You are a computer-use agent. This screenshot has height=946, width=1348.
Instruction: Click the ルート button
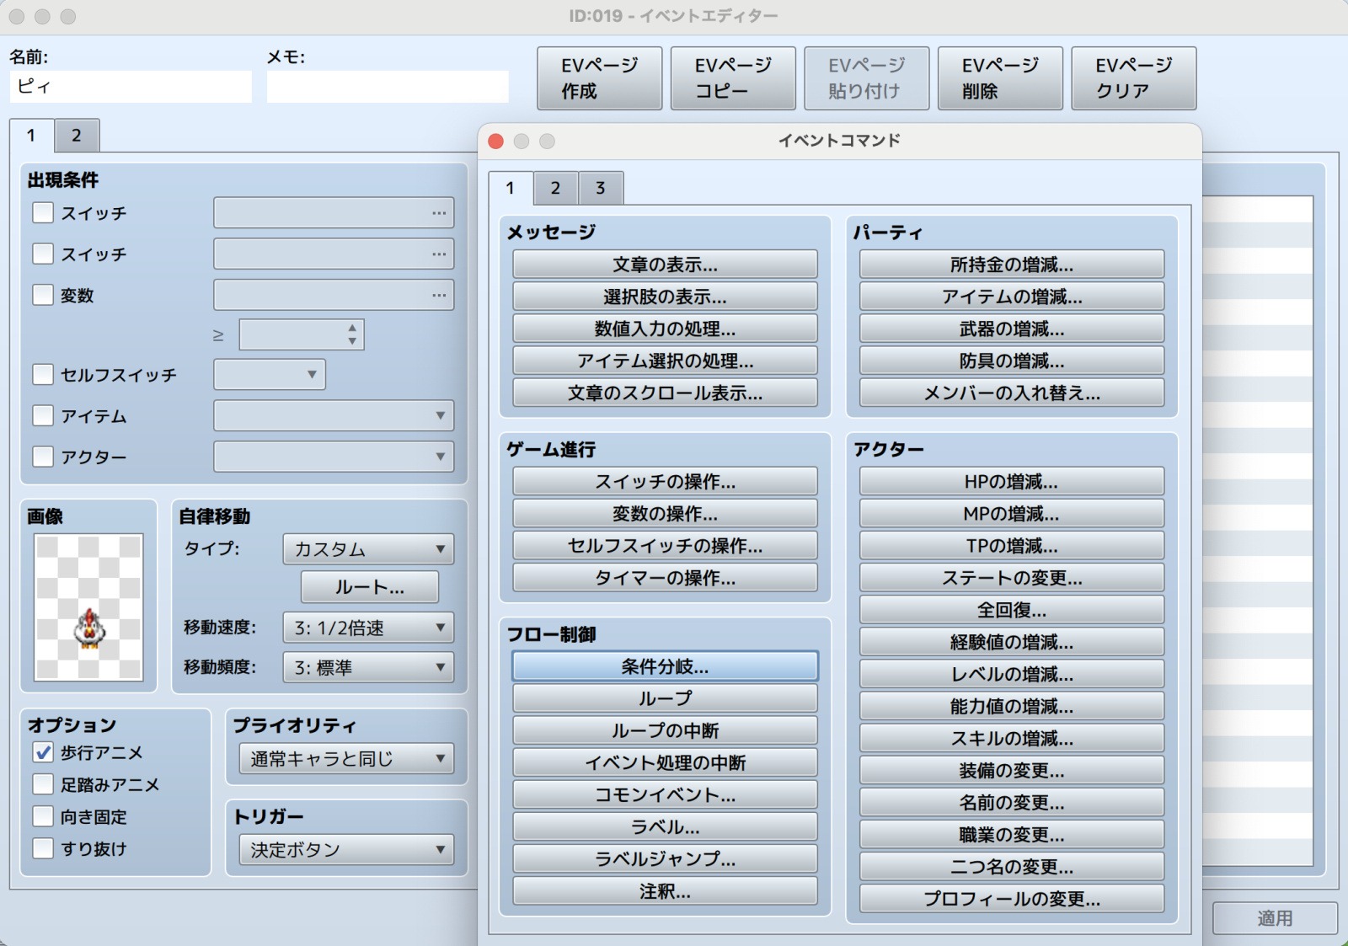(370, 587)
